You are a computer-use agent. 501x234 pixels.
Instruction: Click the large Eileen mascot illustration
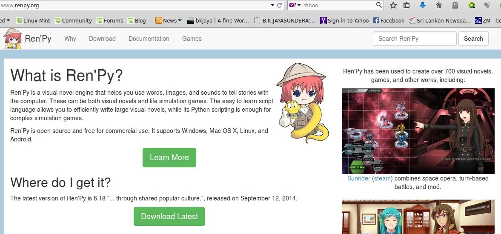[302, 103]
